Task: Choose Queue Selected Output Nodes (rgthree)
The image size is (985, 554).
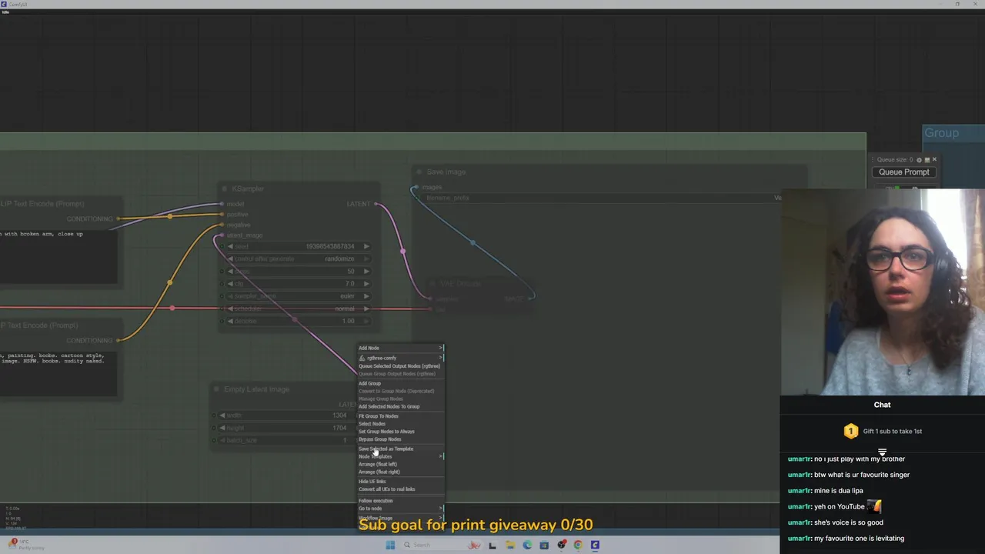Action: point(401,366)
